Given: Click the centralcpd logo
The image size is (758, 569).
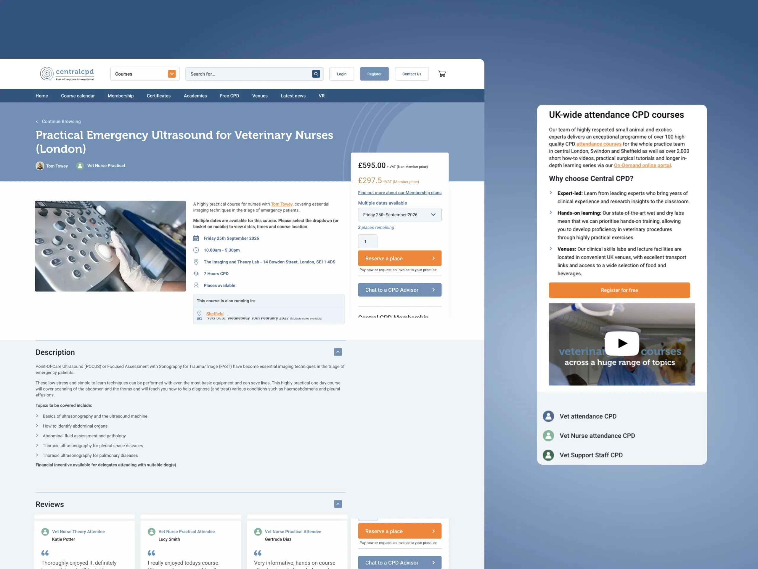Looking at the screenshot, I should tap(67, 74).
